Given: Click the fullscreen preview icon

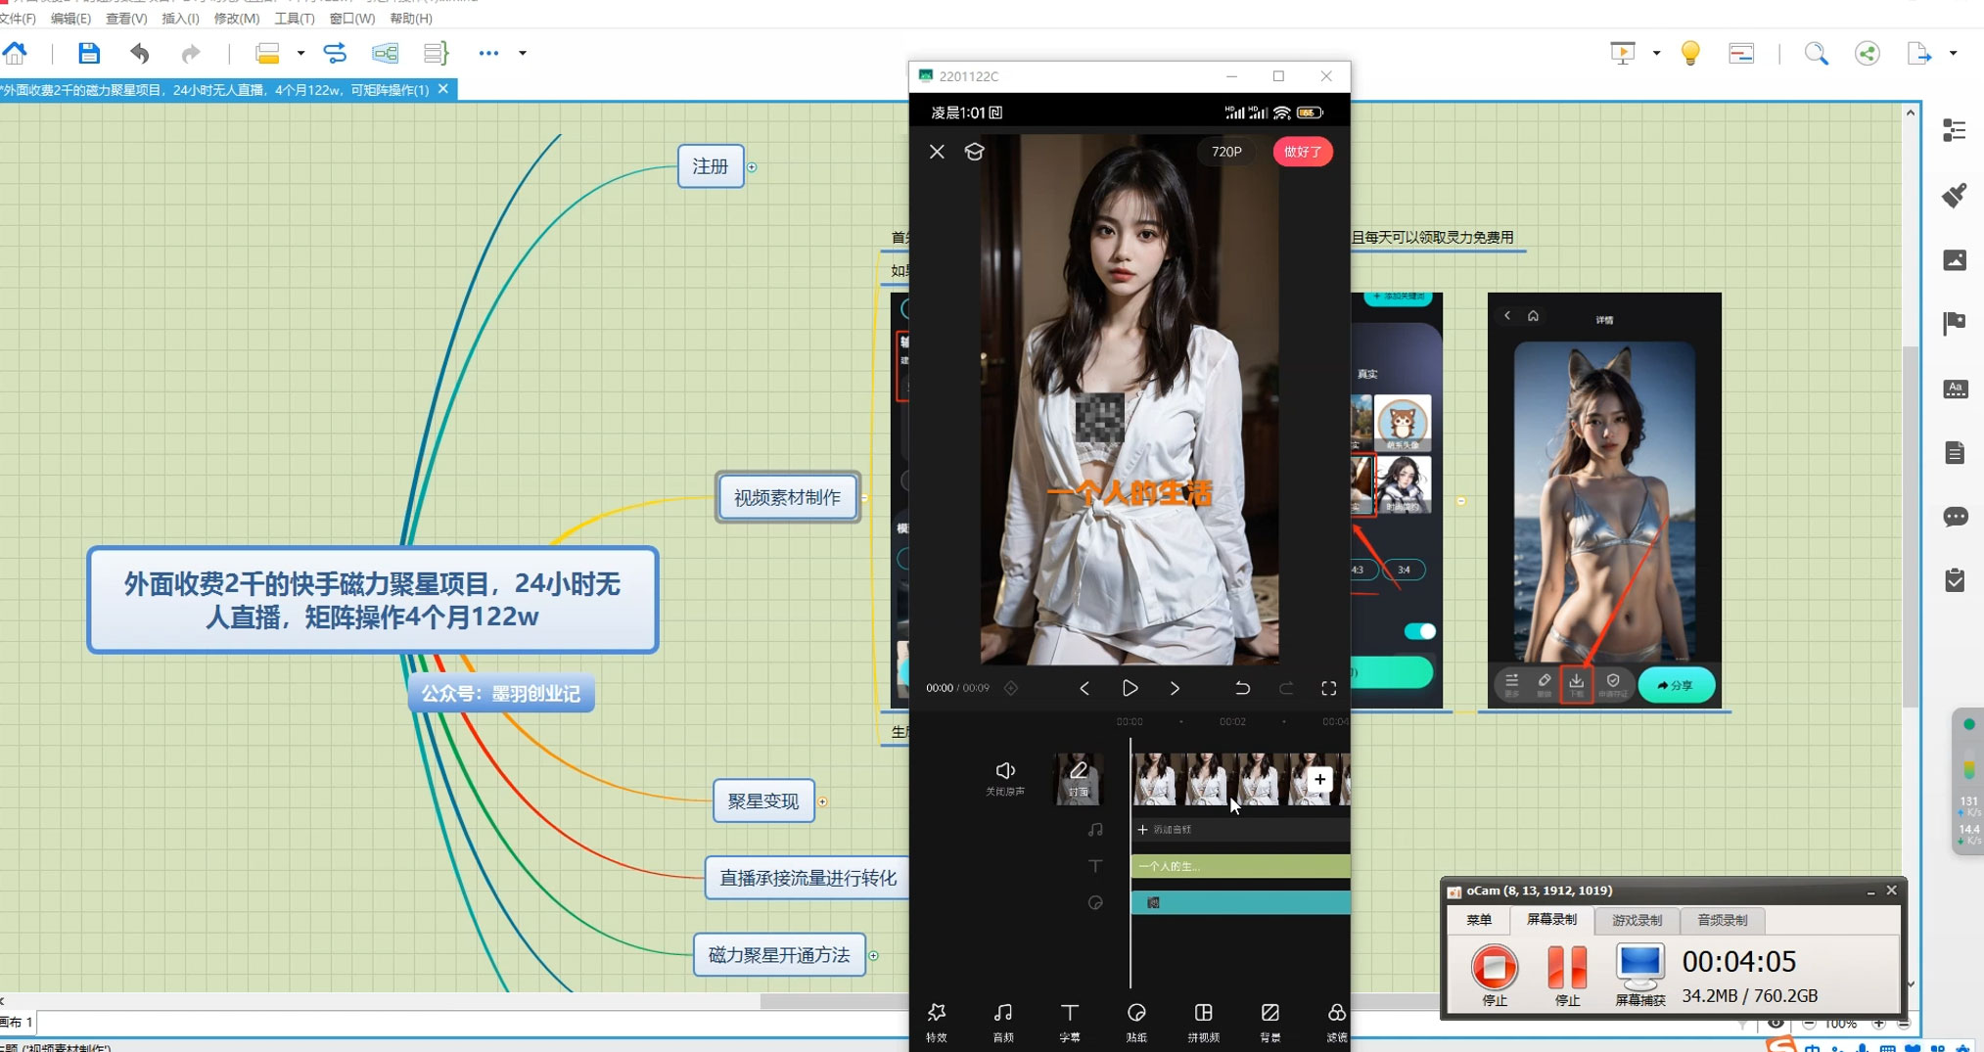Looking at the screenshot, I should pyautogui.click(x=1328, y=689).
